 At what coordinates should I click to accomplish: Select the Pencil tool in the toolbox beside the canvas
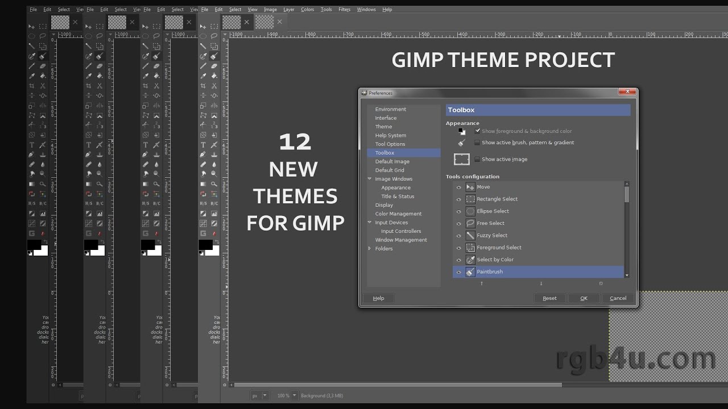[203, 66]
